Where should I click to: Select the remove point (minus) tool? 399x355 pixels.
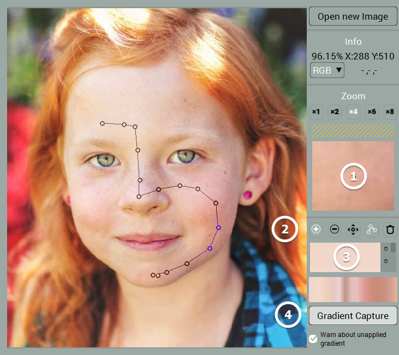pyautogui.click(x=335, y=230)
